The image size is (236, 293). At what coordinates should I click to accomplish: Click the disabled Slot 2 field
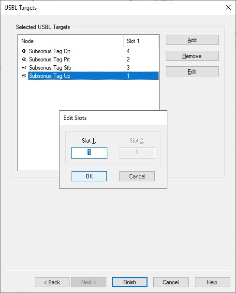click(x=137, y=153)
